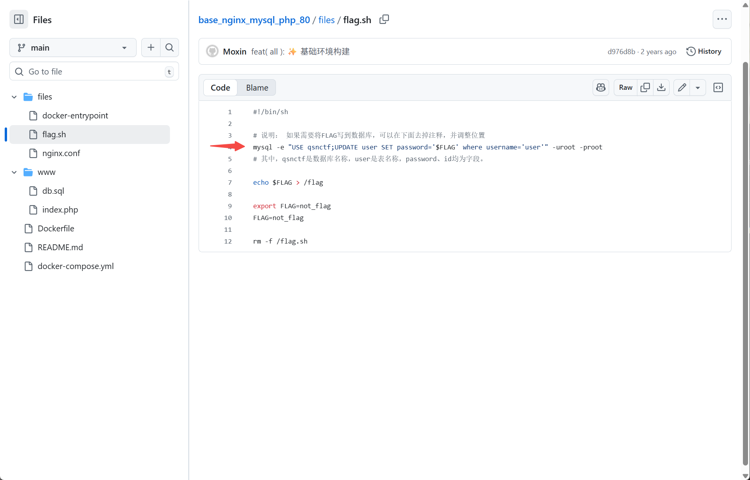Click the add file plus icon
The height and width of the screenshot is (480, 750).
(x=151, y=47)
